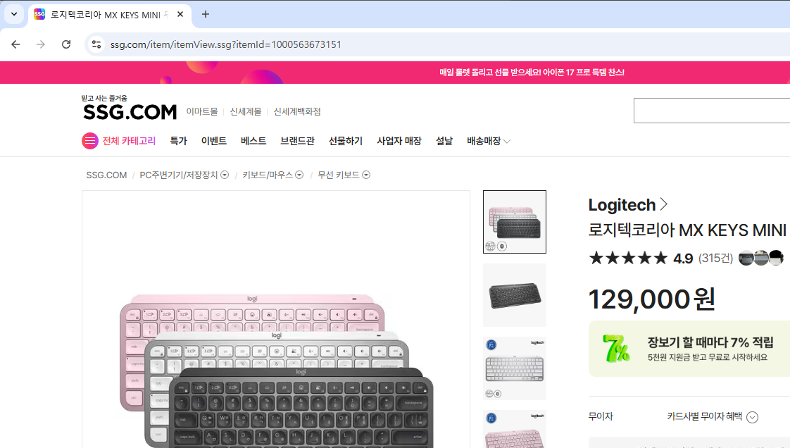The height and width of the screenshot is (448, 790).
Task: Expand 무선 키보드 breadcrumb dropdown
Action: tap(366, 175)
